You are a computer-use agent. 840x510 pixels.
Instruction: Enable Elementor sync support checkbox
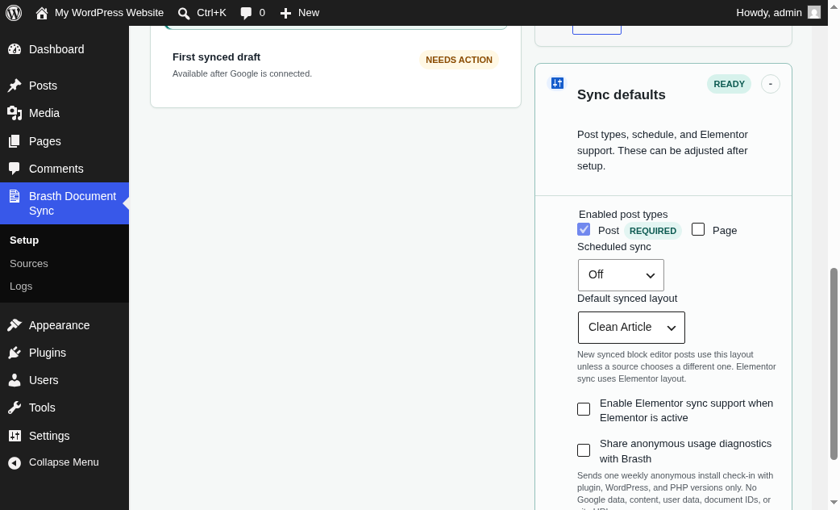[584, 409]
